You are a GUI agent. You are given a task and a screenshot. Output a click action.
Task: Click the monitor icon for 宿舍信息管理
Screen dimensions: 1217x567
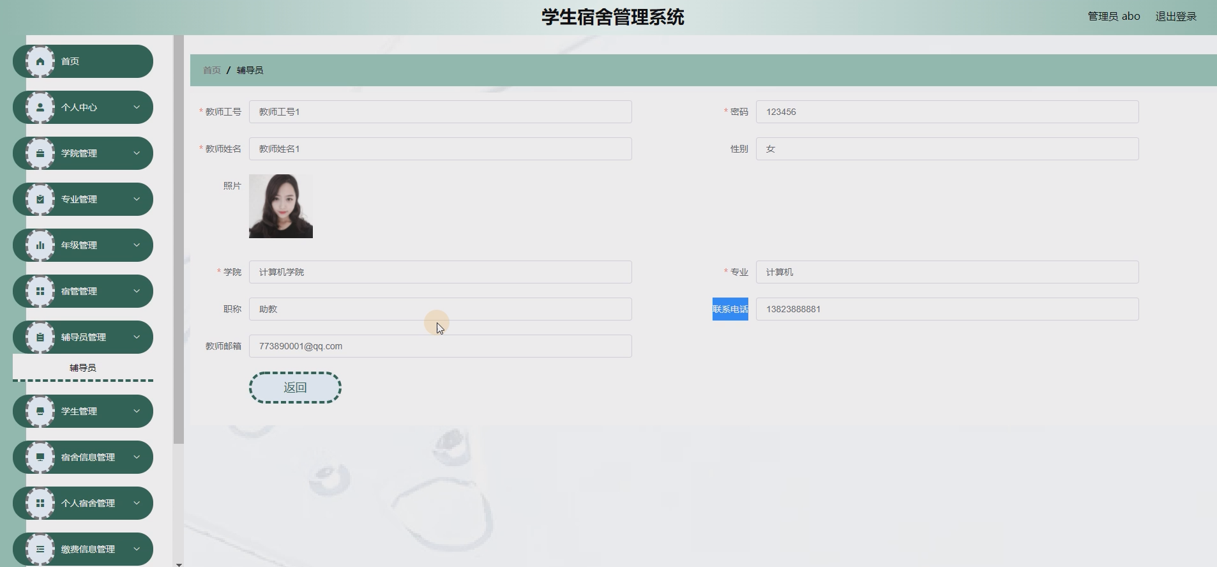(x=40, y=457)
